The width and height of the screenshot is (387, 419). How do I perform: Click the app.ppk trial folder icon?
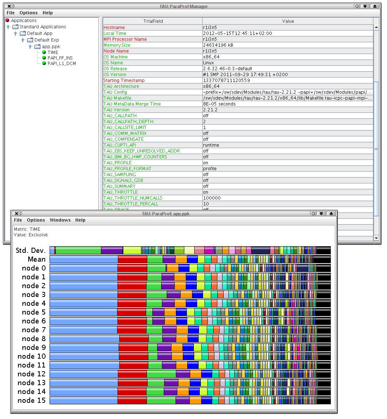pyautogui.click(x=37, y=47)
